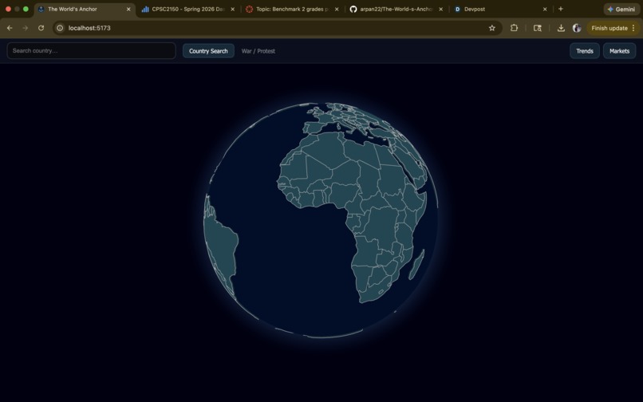Switch to the Devpost tab
Viewport: 643px width, 402px height.
tap(500, 9)
